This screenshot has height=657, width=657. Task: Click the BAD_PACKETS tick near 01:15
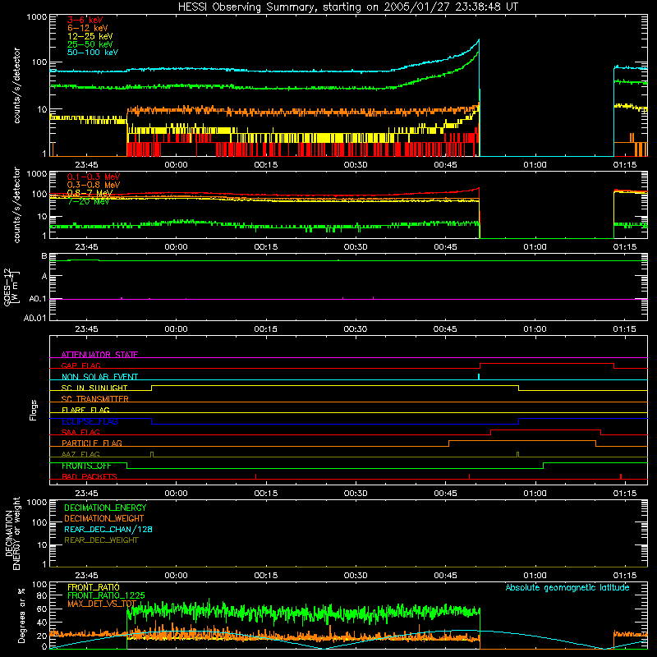pyautogui.click(x=621, y=476)
